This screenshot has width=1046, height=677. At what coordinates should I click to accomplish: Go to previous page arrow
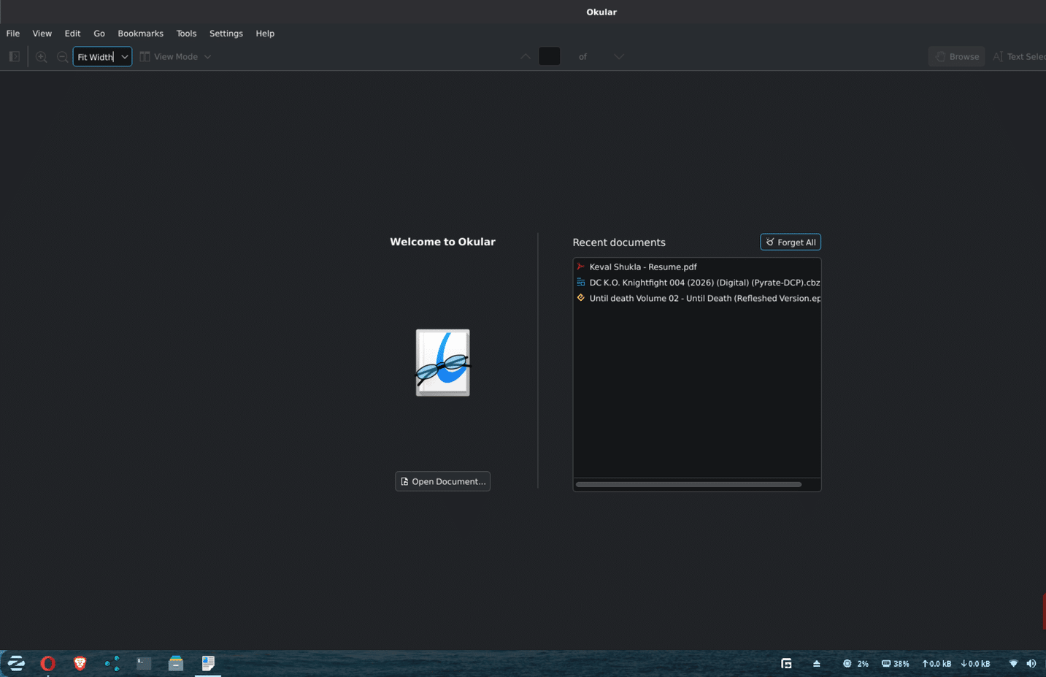(x=526, y=56)
